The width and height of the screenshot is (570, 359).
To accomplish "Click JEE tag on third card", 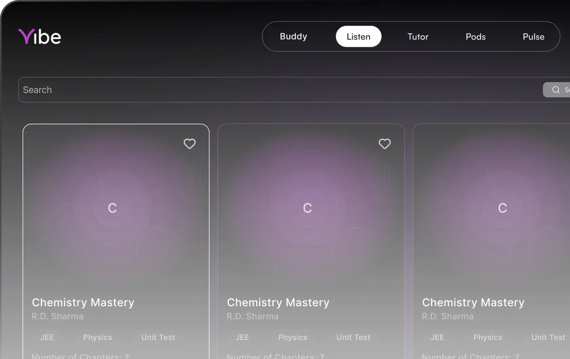I will [x=437, y=337].
